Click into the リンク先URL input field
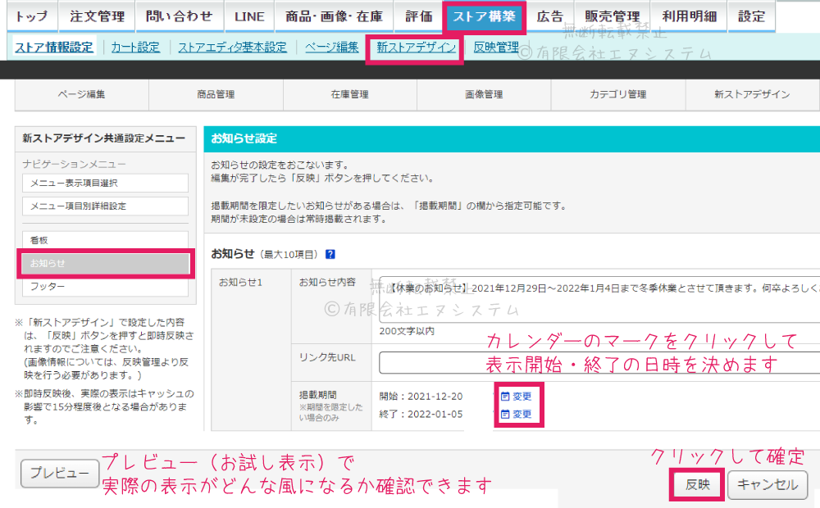Viewport: 820px width, 508px height. pyautogui.click(x=599, y=363)
